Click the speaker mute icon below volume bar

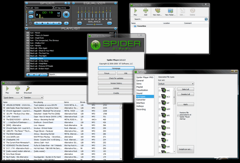pyautogui.click(x=27, y=25)
